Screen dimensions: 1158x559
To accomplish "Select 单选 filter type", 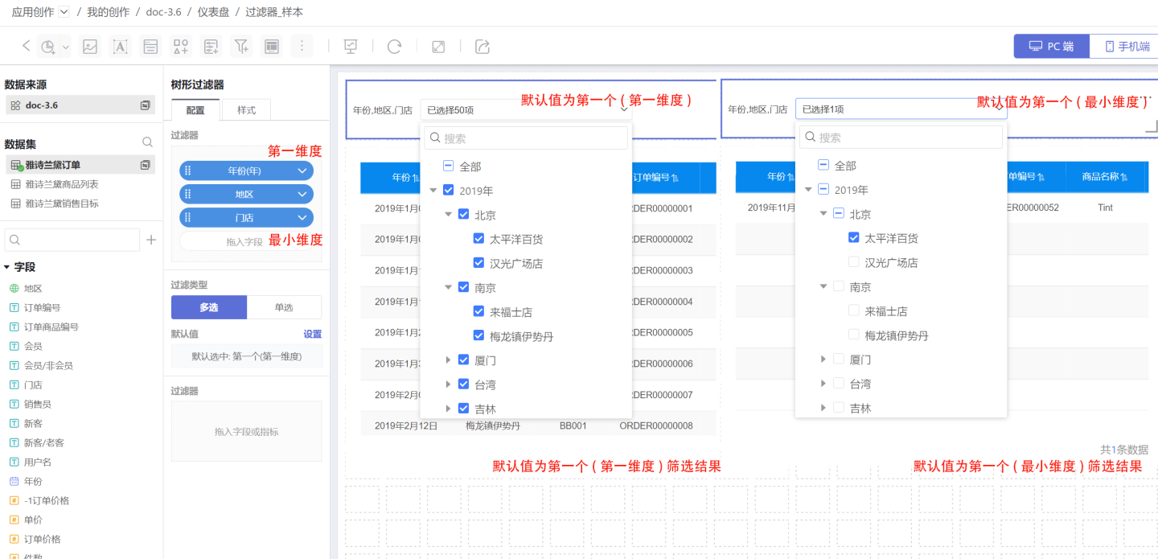I will tap(284, 307).
